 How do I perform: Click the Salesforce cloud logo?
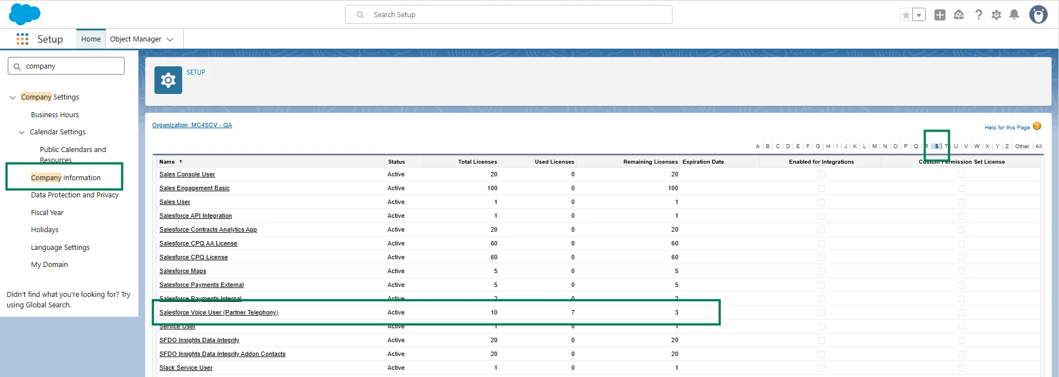(25, 14)
